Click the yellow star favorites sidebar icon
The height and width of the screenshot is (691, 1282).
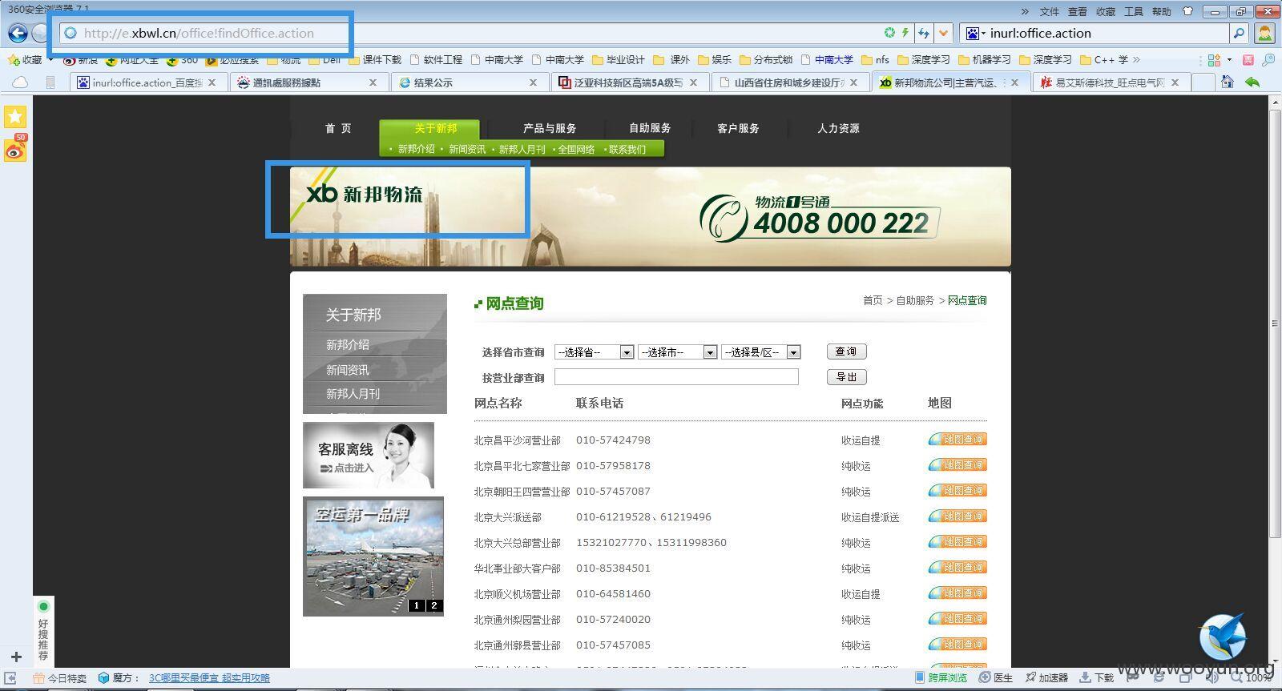[x=15, y=117]
